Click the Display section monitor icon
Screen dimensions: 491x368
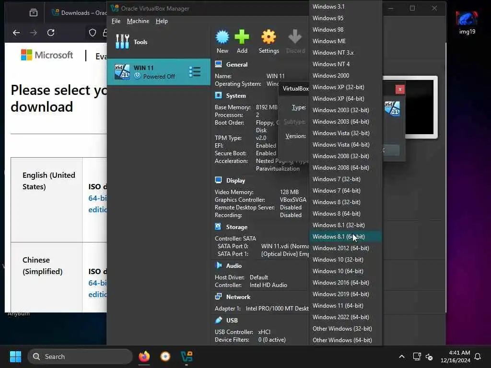[218, 180]
